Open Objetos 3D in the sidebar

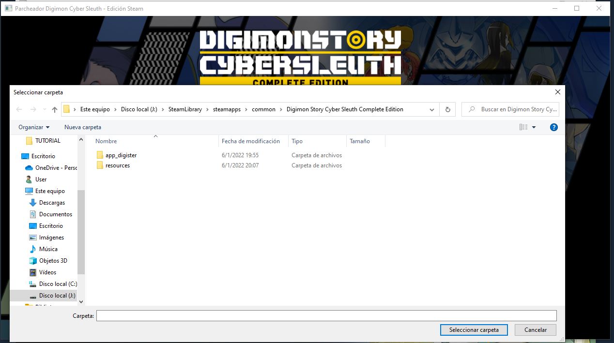click(x=53, y=261)
